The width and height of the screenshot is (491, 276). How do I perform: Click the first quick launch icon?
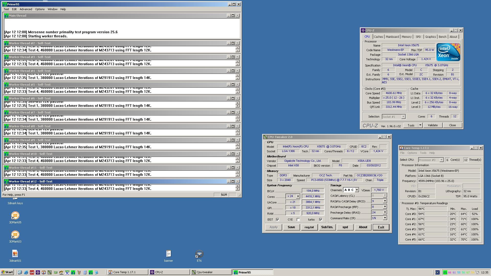(20, 272)
